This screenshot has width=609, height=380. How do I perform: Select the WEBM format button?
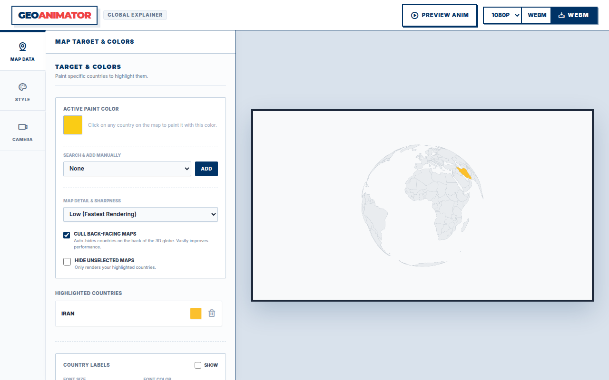click(537, 15)
